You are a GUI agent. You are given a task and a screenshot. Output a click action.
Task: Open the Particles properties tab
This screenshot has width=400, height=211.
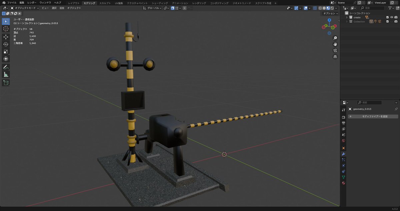[343, 160]
